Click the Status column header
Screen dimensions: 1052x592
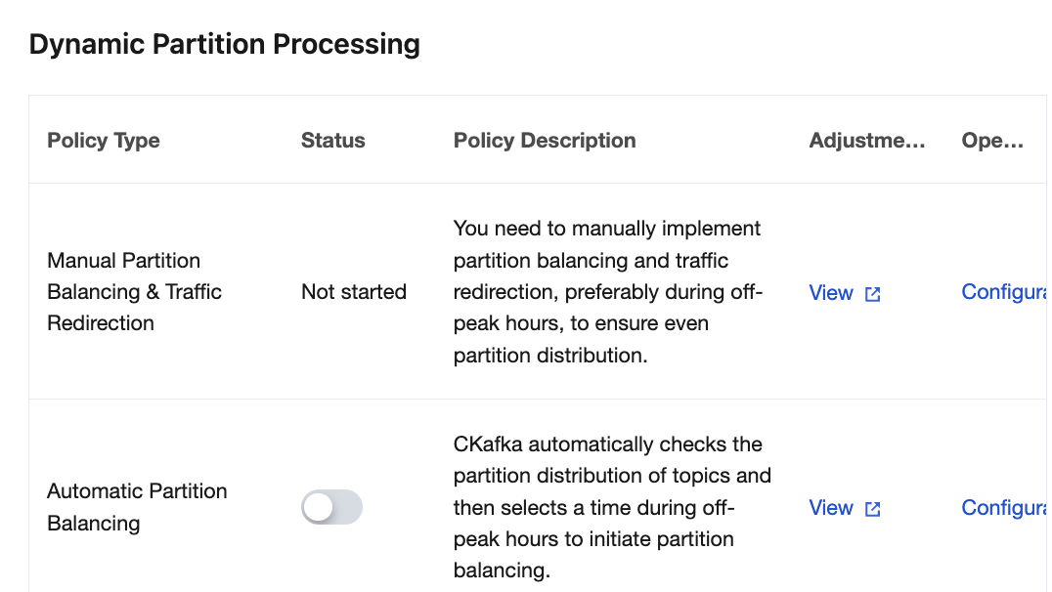(x=332, y=141)
